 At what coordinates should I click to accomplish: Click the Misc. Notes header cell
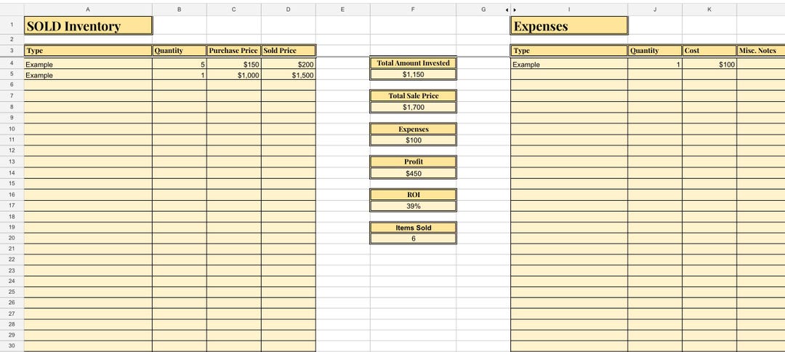click(761, 51)
